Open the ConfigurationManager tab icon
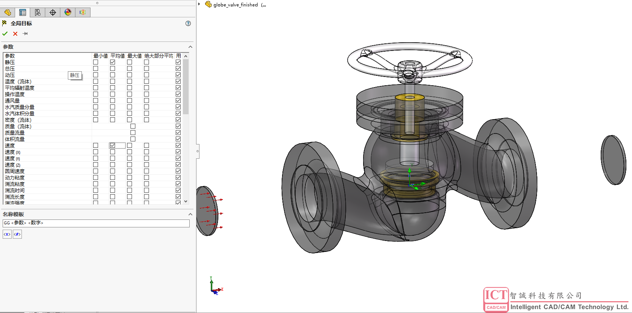 (38, 12)
